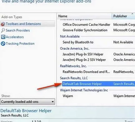The image size is (135, 122).
Task: Sort list by the Publisher column header
Action: (123, 16)
